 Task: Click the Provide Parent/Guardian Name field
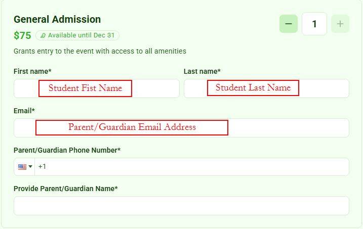point(181,206)
